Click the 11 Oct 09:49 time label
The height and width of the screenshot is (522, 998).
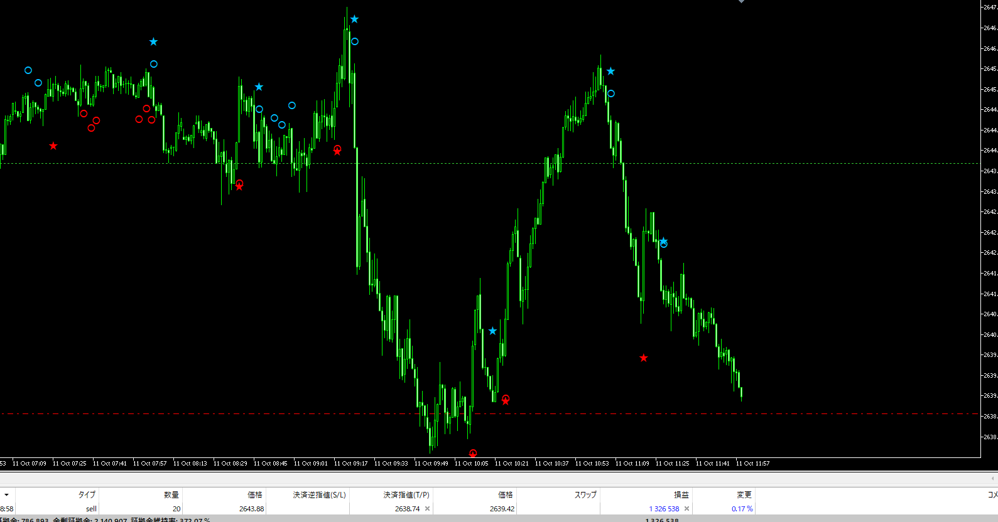(431, 464)
